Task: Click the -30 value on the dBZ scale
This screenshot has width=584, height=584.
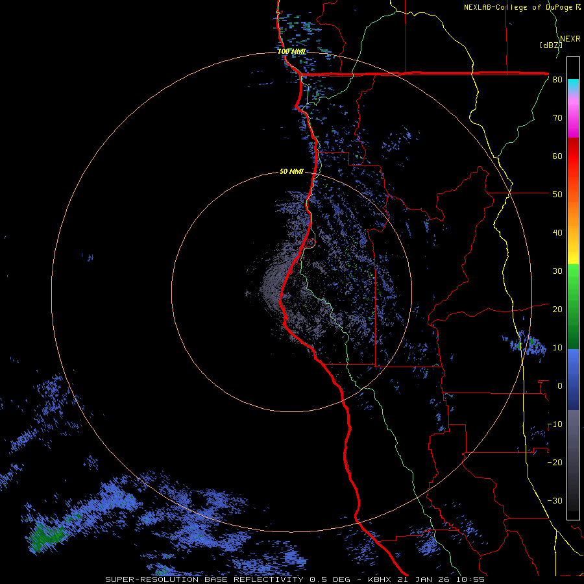Action: point(555,501)
